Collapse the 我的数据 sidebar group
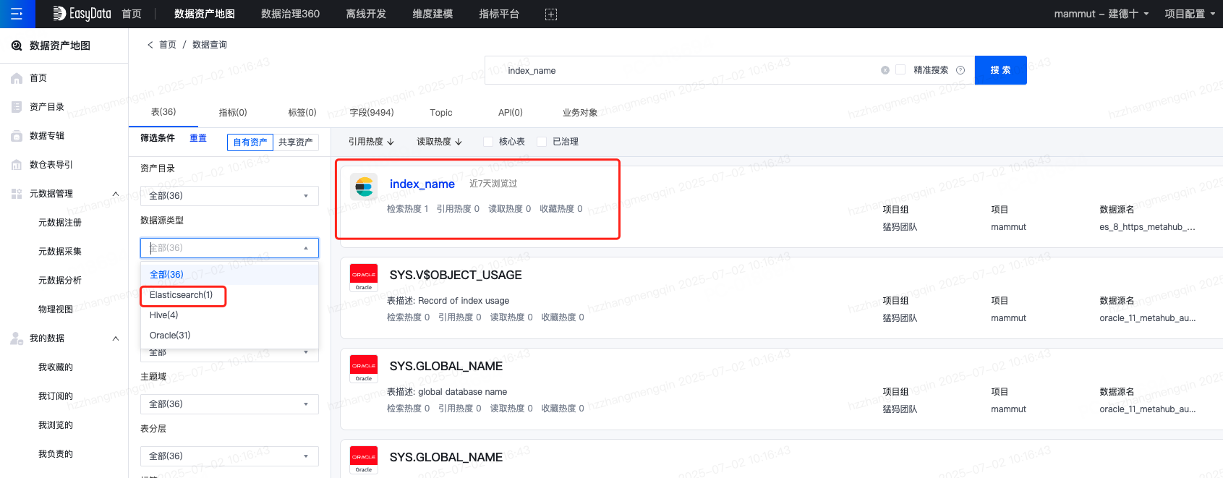This screenshot has width=1223, height=478. pos(116,338)
